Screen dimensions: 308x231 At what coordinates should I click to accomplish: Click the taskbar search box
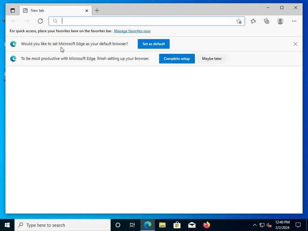coord(63,225)
